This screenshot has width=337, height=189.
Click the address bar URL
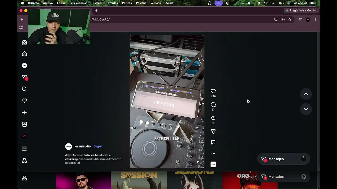click(x=99, y=19)
